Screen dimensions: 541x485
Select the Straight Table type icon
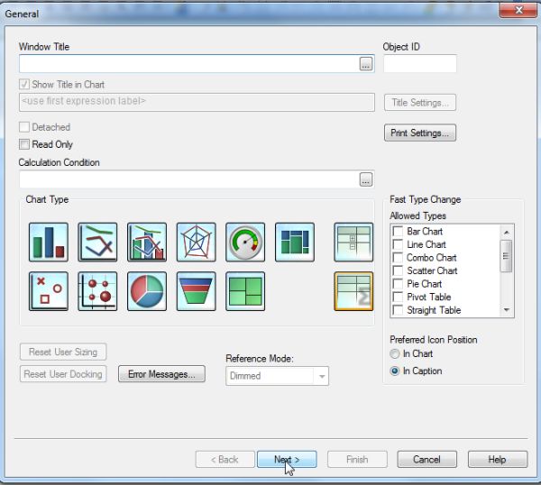[353, 291]
